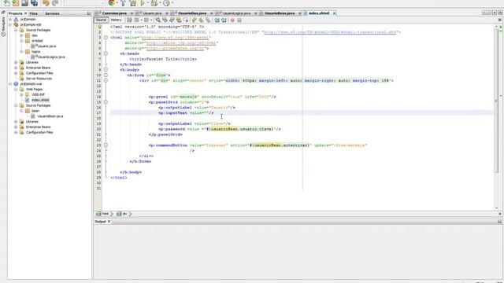The height and width of the screenshot is (283, 504).
Task: Click the Navigator side panel icon
Action: point(3,26)
